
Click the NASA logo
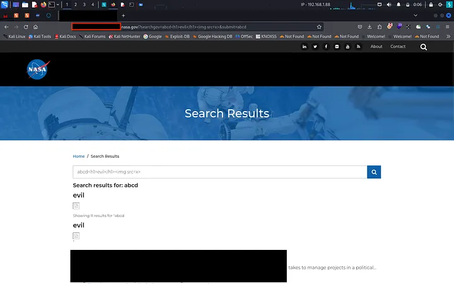click(x=37, y=69)
